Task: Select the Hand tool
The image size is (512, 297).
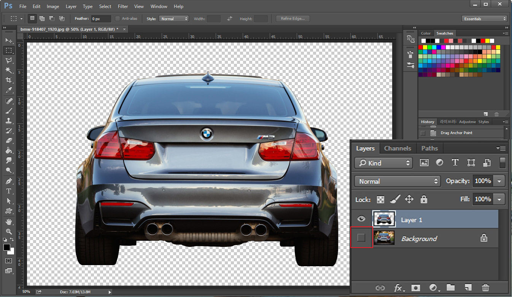Action: point(9,221)
